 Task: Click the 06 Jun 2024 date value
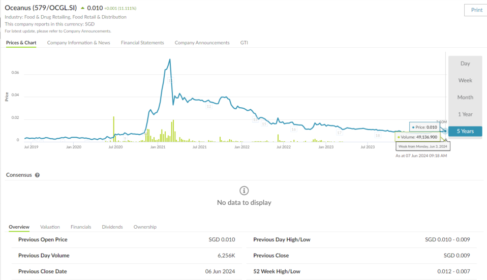(x=220, y=271)
